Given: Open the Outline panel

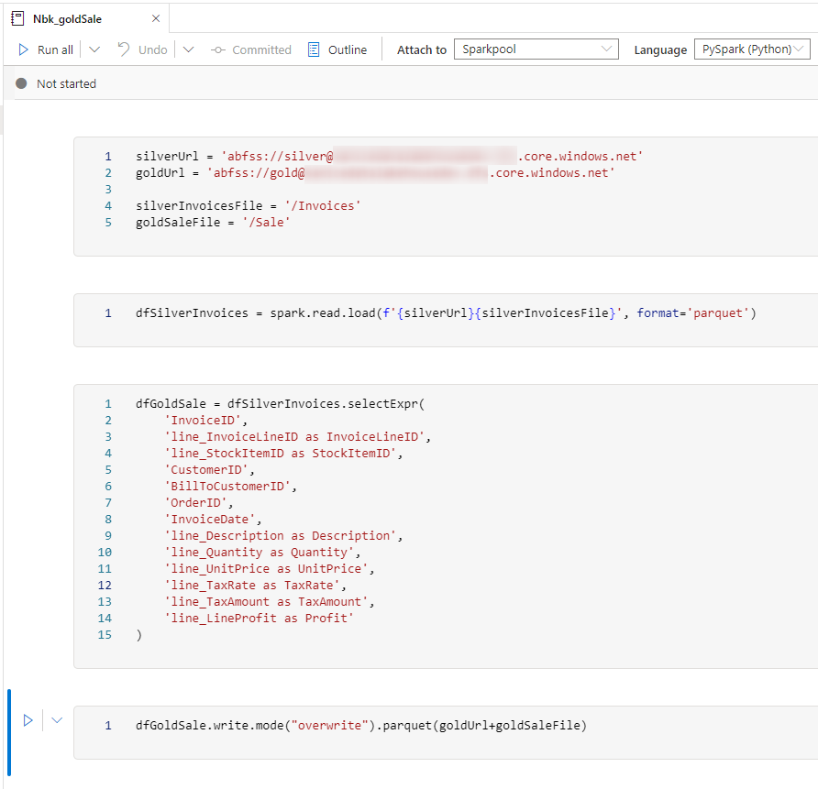Looking at the screenshot, I should pos(337,49).
